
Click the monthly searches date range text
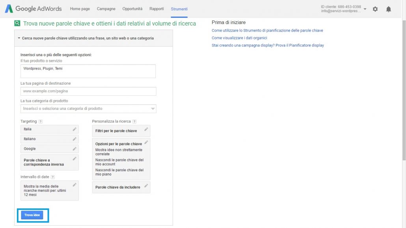tap(45, 191)
